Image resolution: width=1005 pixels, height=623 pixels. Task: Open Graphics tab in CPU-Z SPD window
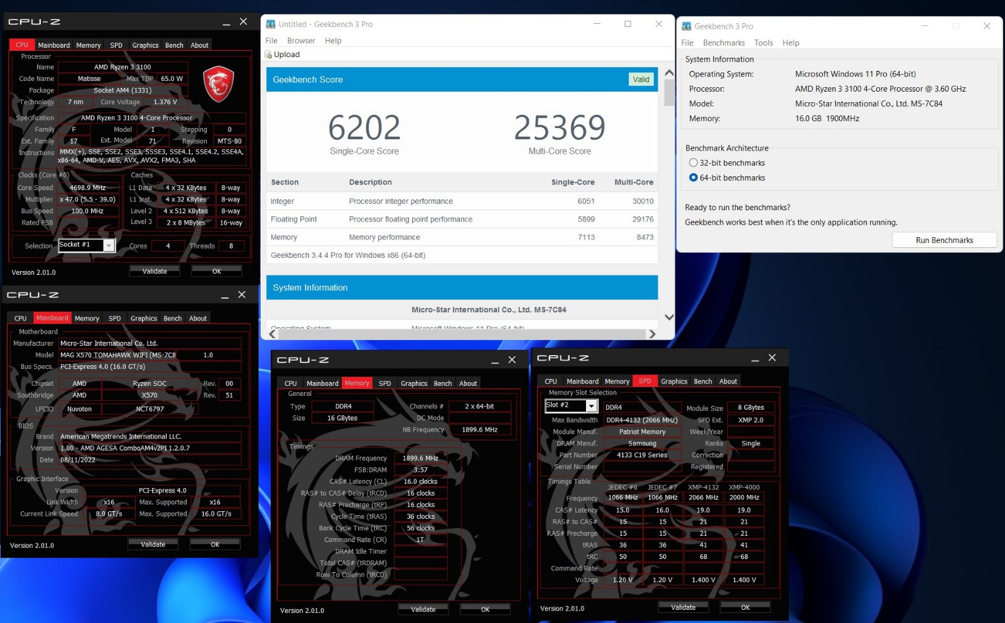point(674,381)
